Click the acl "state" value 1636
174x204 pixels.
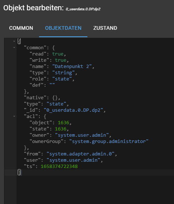[x=60, y=129]
